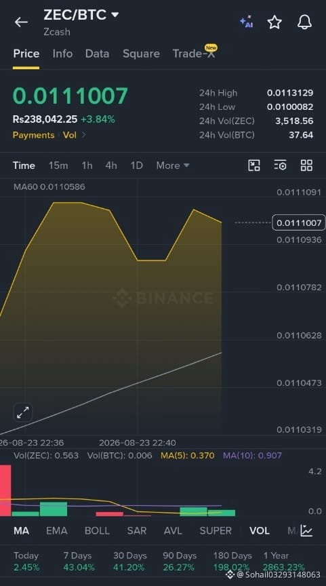The width and height of the screenshot is (326, 586).
Task: Switch to the Data tab
Action: (x=97, y=54)
